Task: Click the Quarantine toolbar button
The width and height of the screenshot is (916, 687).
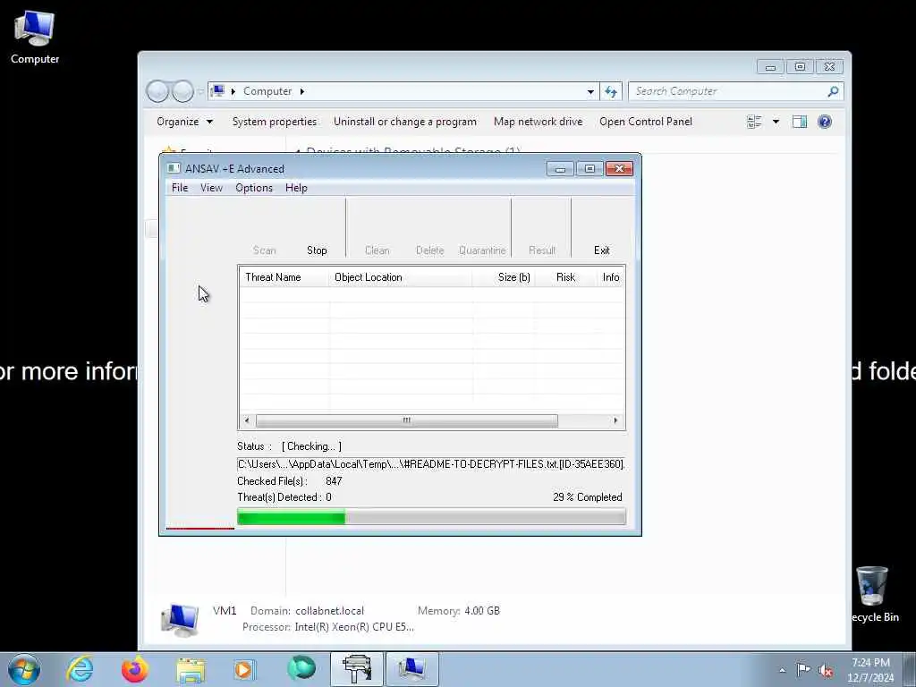Action: tap(482, 250)
